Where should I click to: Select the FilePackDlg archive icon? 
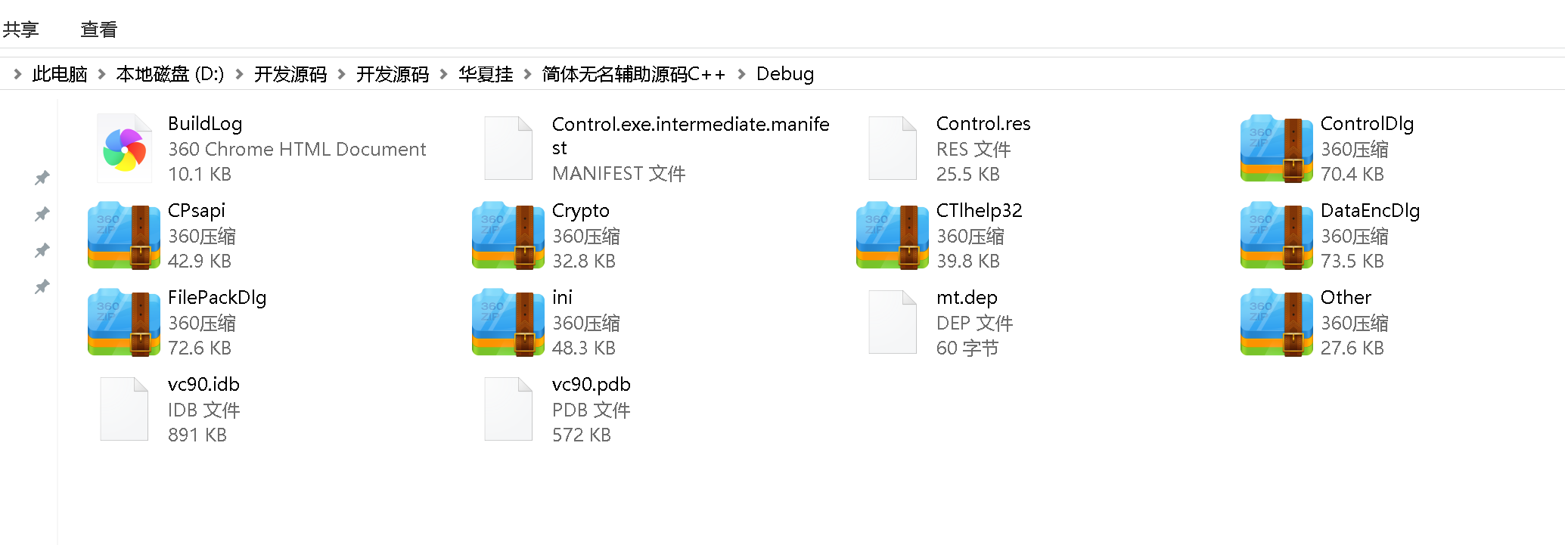123,322
